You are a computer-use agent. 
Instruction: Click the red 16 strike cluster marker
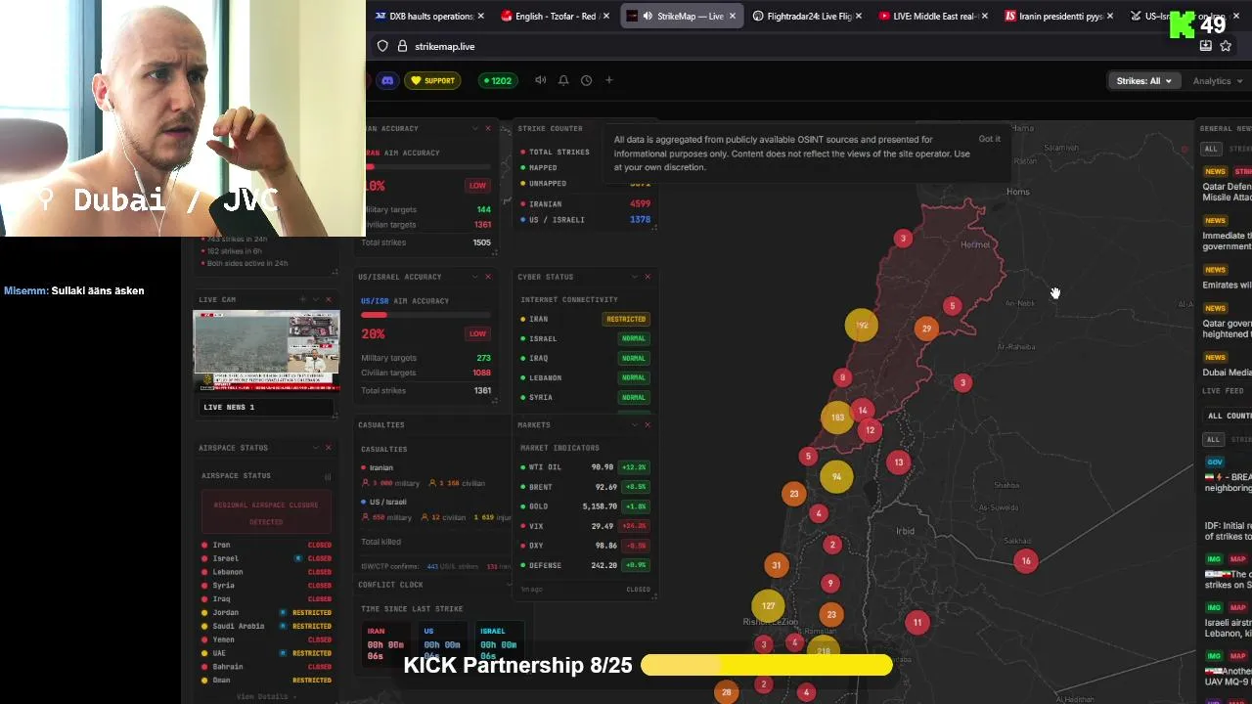click(1026, 561)
